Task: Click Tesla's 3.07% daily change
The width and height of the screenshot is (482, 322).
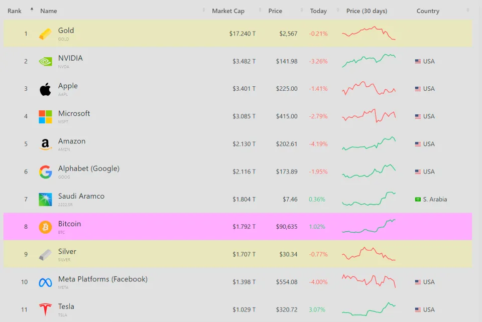Action: click(x=317, y=309)
